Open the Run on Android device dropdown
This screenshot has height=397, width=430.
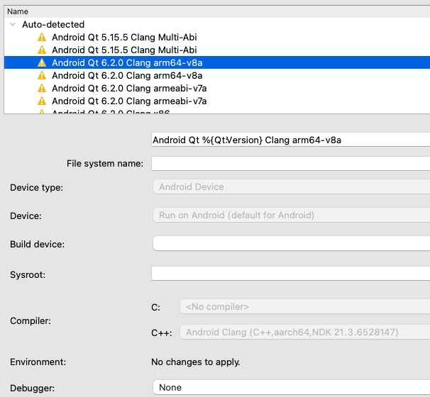(x=290, y=215)
